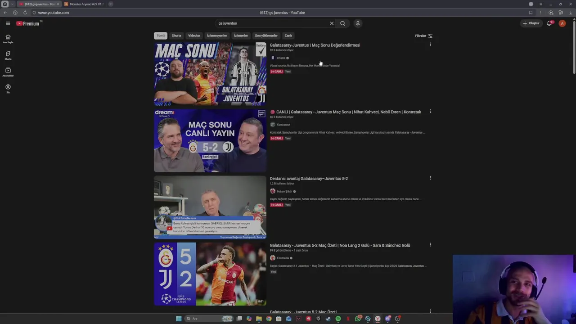576x324 pixels.
Task: Open the MAÇ SONU Galatasaray Juventus thumbnail
Action: click(210, 74)
